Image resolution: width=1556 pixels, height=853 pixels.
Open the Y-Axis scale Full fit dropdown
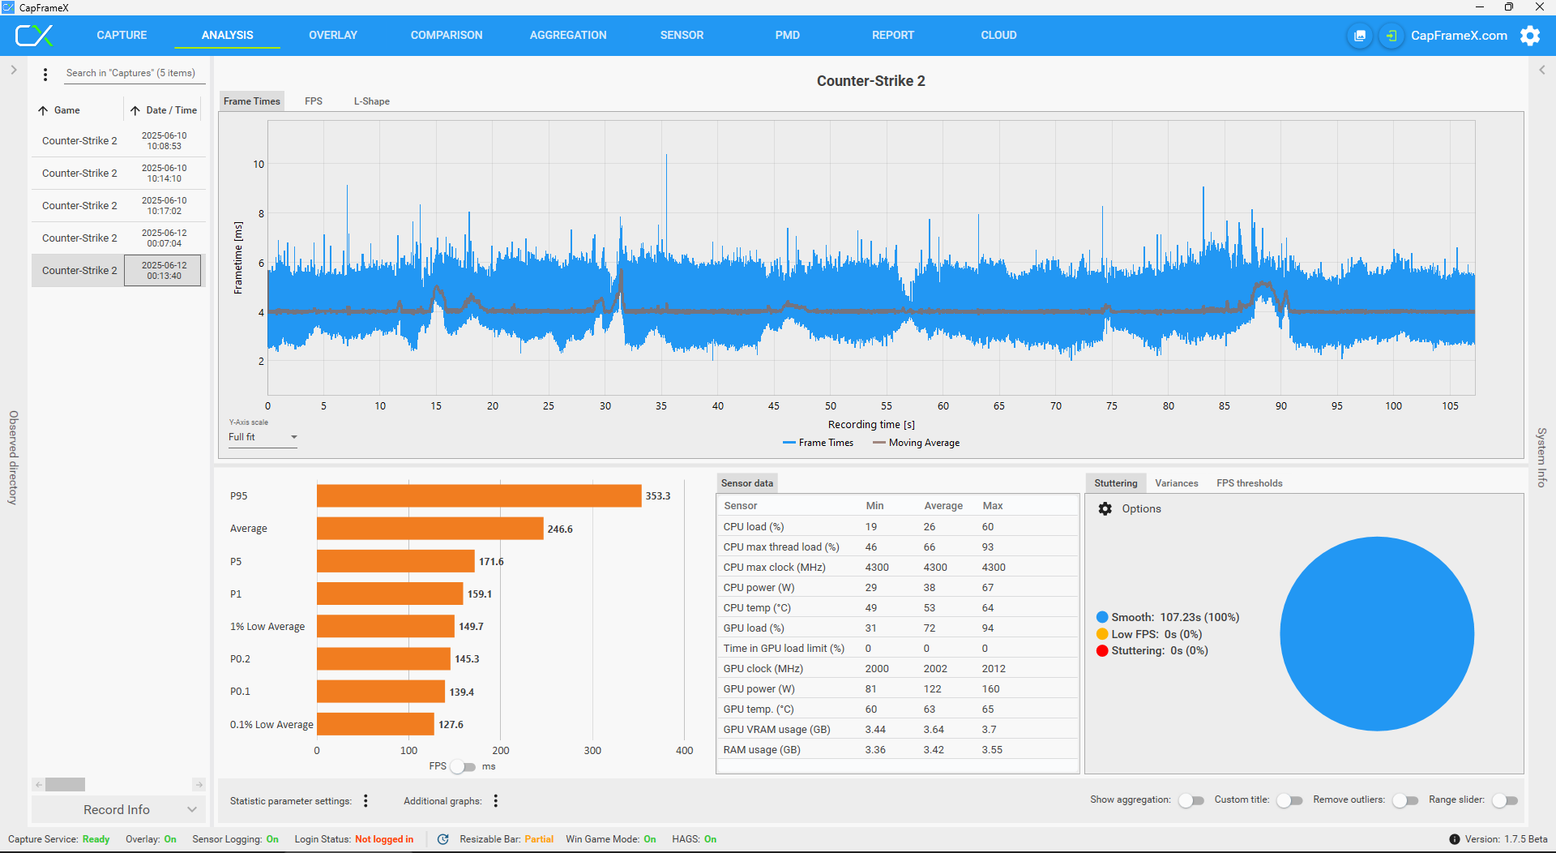263,437
